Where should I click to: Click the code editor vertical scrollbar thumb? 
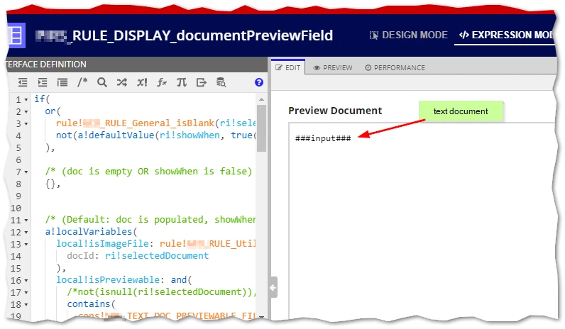click(x=262, y=128)
